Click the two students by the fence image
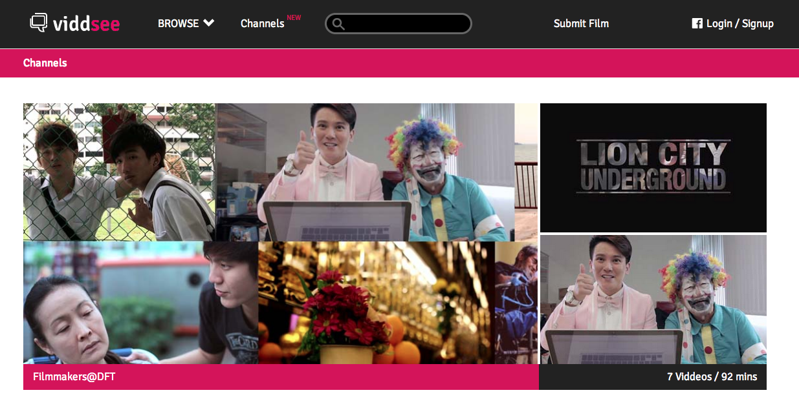The image size is (799, 397). coord(118,171)
